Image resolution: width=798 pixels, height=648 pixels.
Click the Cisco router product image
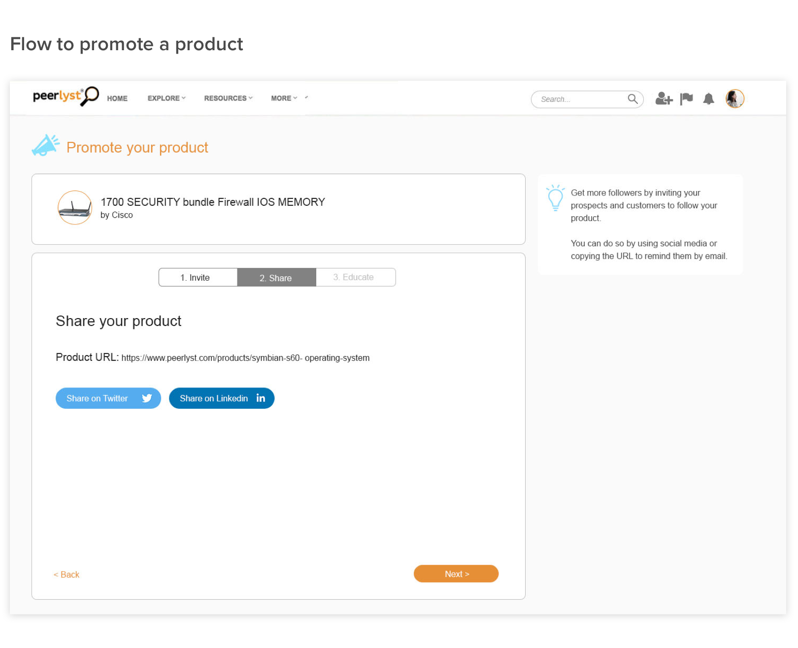click(x=75, y=208)
